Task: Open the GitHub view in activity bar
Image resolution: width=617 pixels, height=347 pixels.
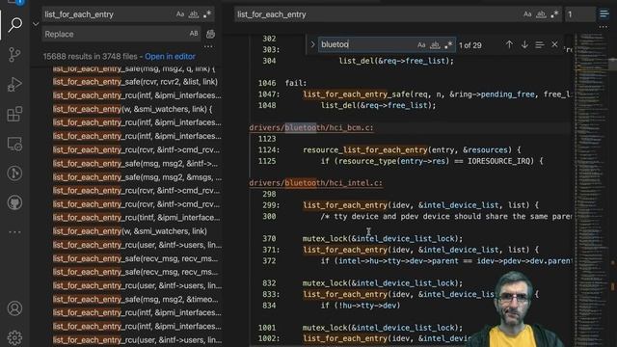Action: tap(14, 202)
